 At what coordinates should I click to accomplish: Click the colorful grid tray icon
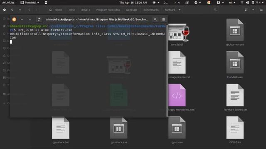tap(209, 2)
